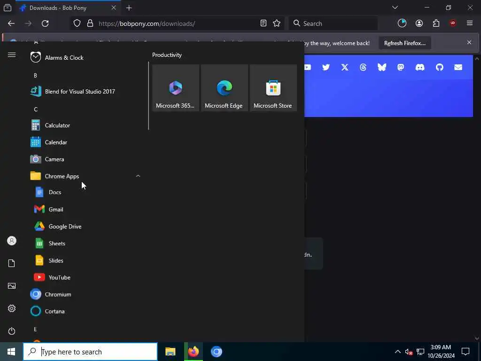
Task: Toggle Firefox reader view
Action: [263, 24]
